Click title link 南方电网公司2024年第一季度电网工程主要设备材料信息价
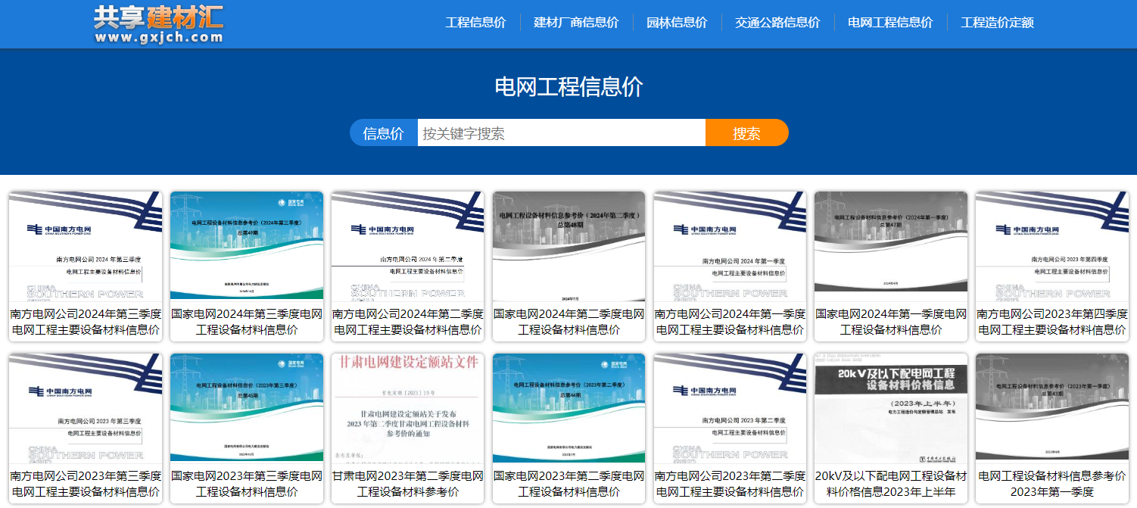Screen dimensions: 1137x508 (730, 322)
